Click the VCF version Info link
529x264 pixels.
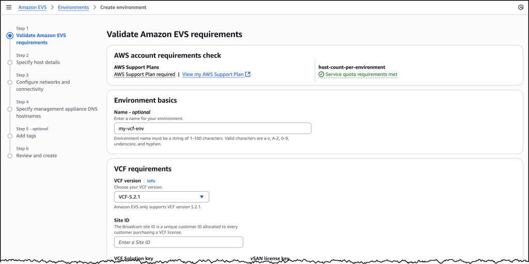(151, 181)
